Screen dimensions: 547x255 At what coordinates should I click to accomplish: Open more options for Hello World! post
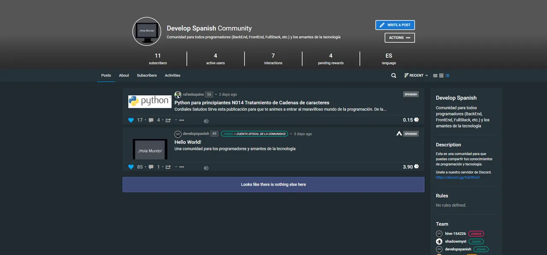coord(182,167)
